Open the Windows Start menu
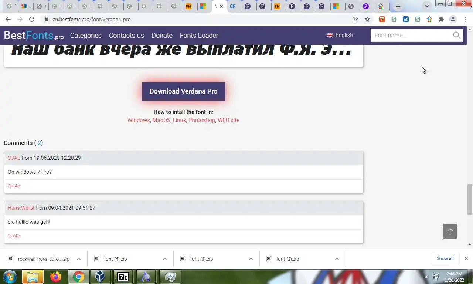Image resolution: width=473 pixels, height=284 pixels. [10, 277]
